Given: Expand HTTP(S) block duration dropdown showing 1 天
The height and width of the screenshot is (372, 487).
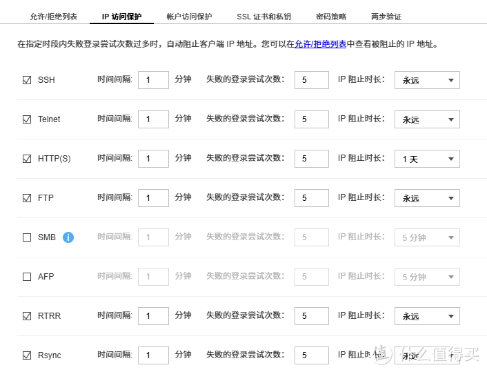Looking at the screenshot, I should pos(426,159).
